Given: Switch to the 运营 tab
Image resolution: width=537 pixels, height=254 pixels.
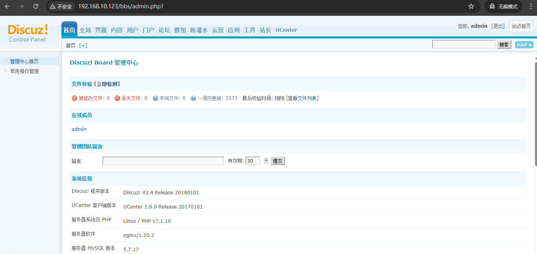Looking at the screenshot, I should coord(218,30).
